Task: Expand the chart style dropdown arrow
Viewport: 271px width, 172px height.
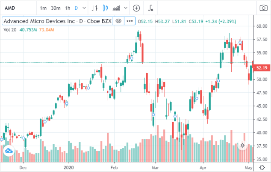Action: [126, 8]
